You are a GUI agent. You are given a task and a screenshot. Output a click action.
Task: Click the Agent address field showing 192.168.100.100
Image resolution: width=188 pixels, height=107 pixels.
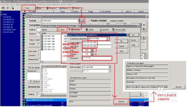[x=97, y=43]
